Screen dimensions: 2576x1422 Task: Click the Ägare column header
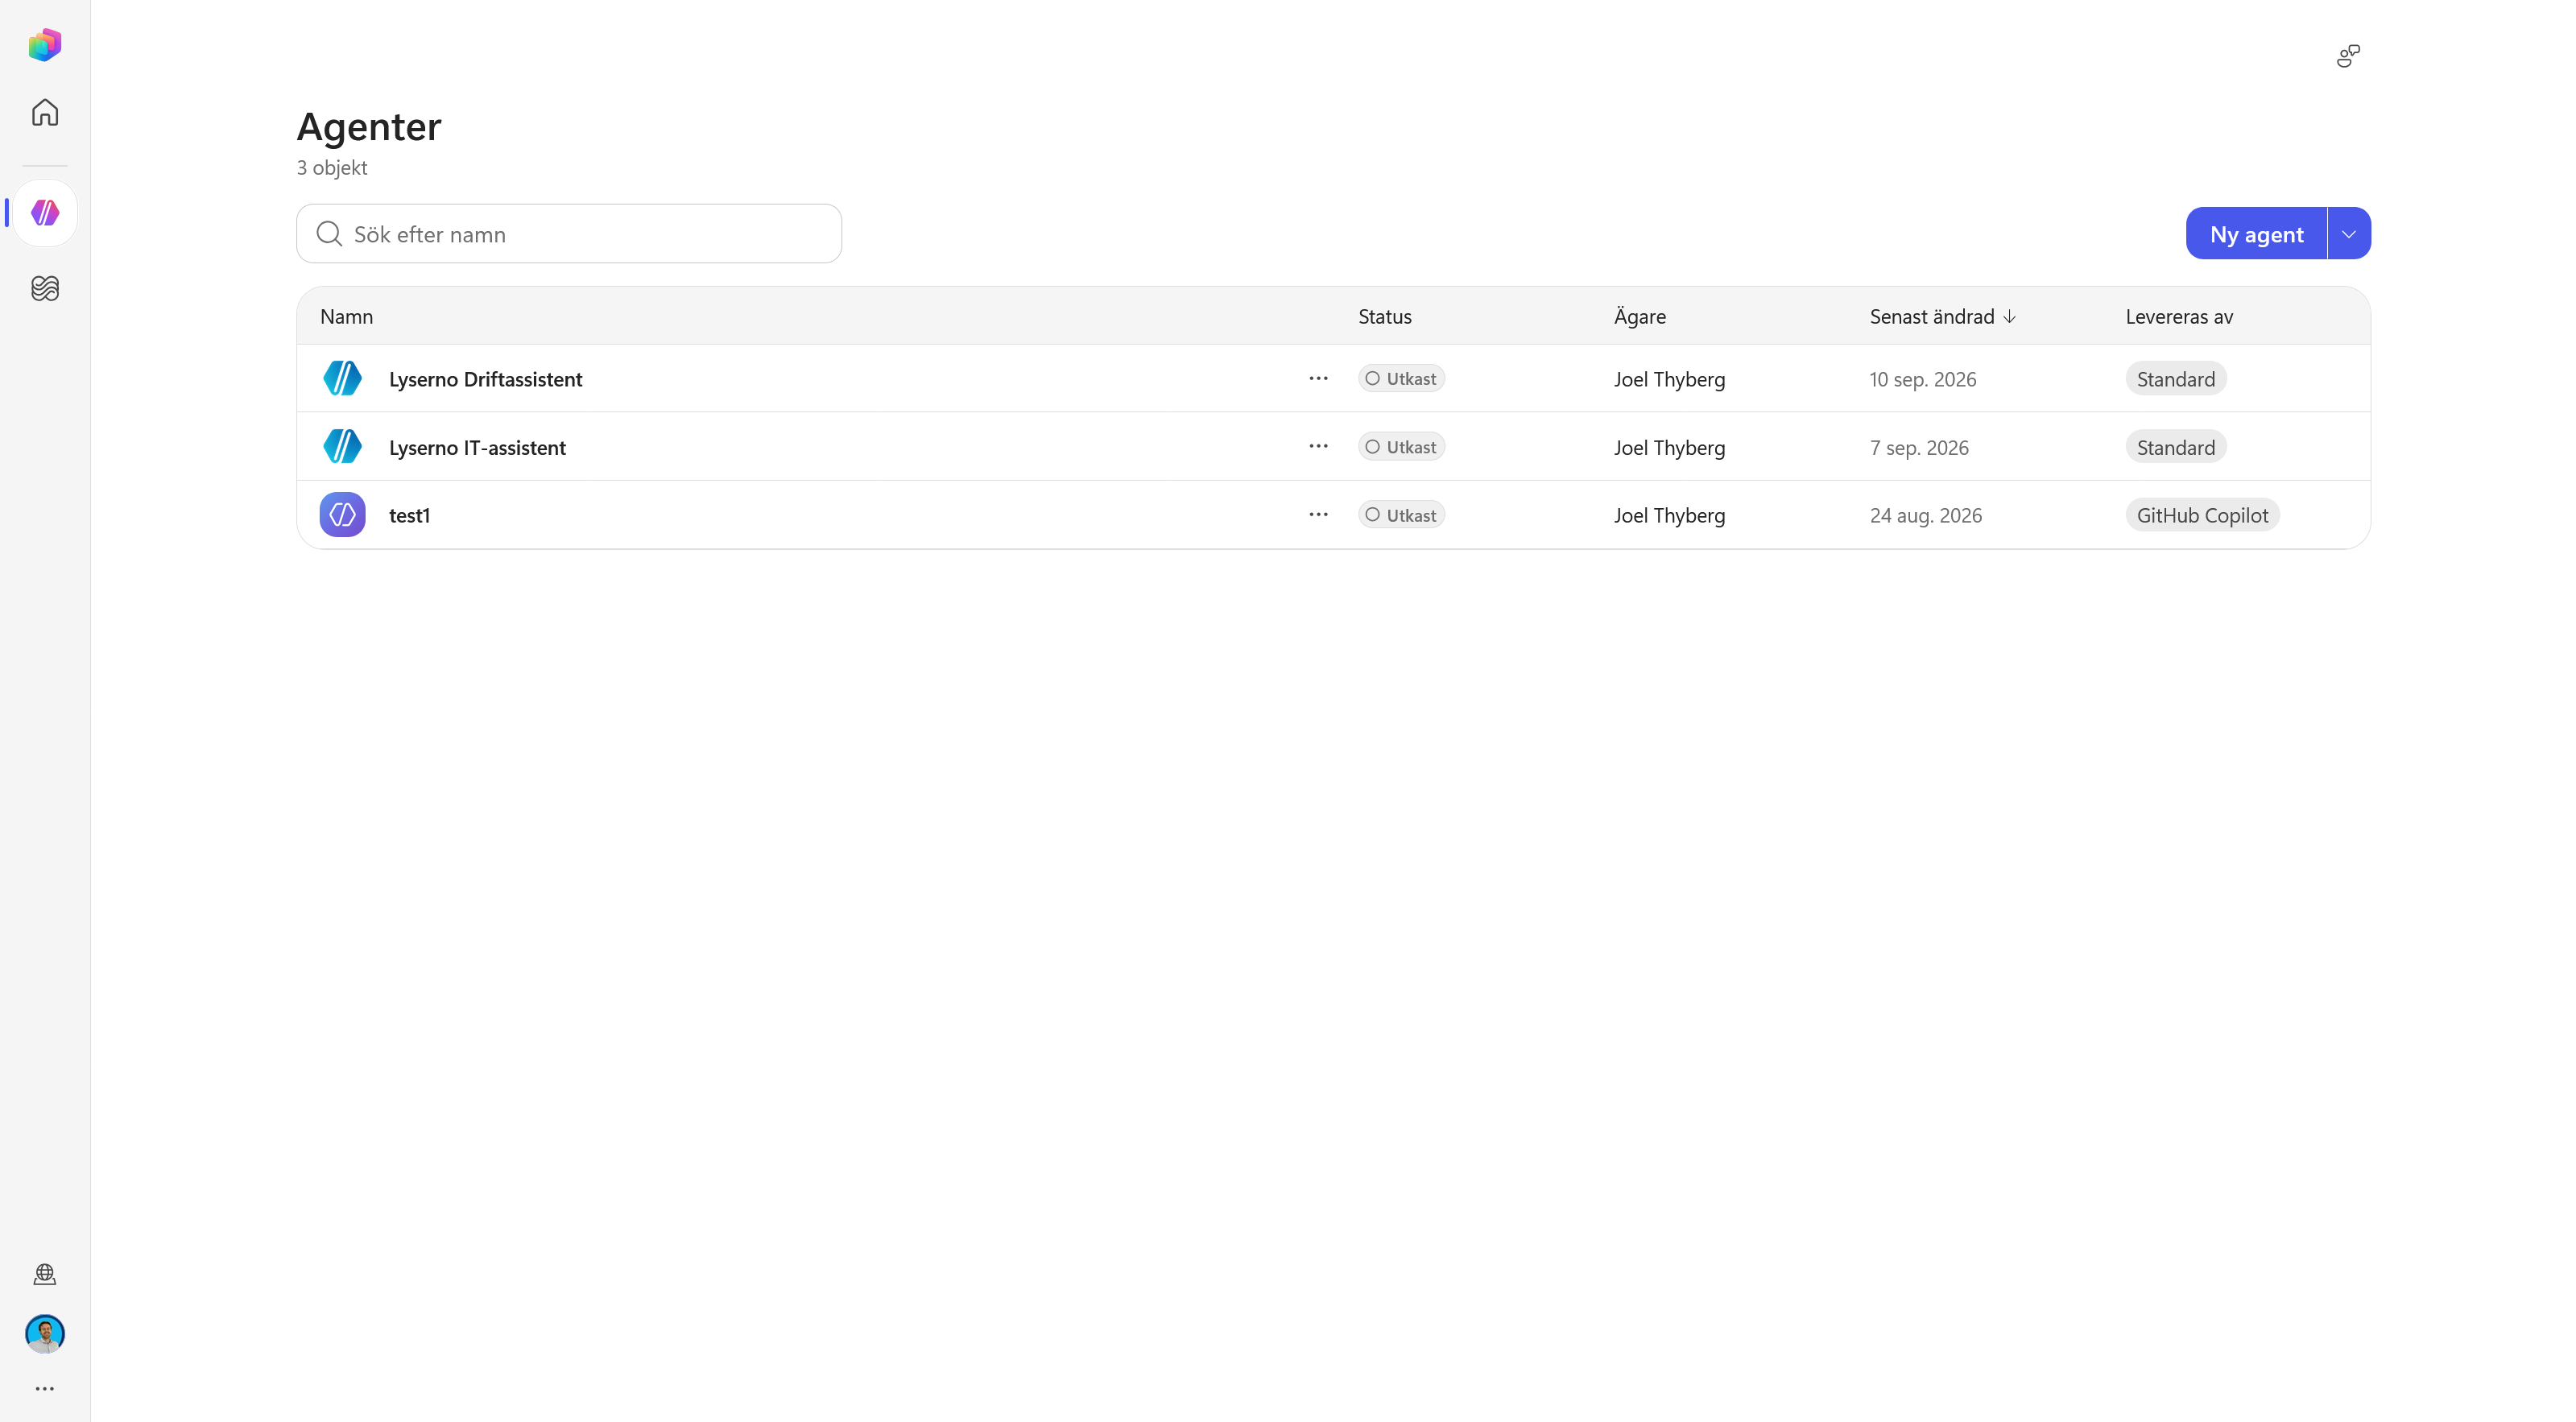click(x=1639, y=316)
